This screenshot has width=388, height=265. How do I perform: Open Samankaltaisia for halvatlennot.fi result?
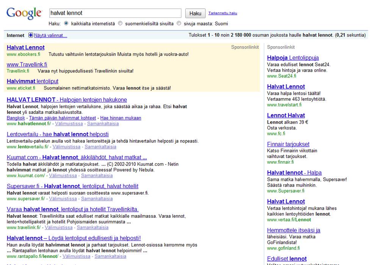tap(103, 124)
